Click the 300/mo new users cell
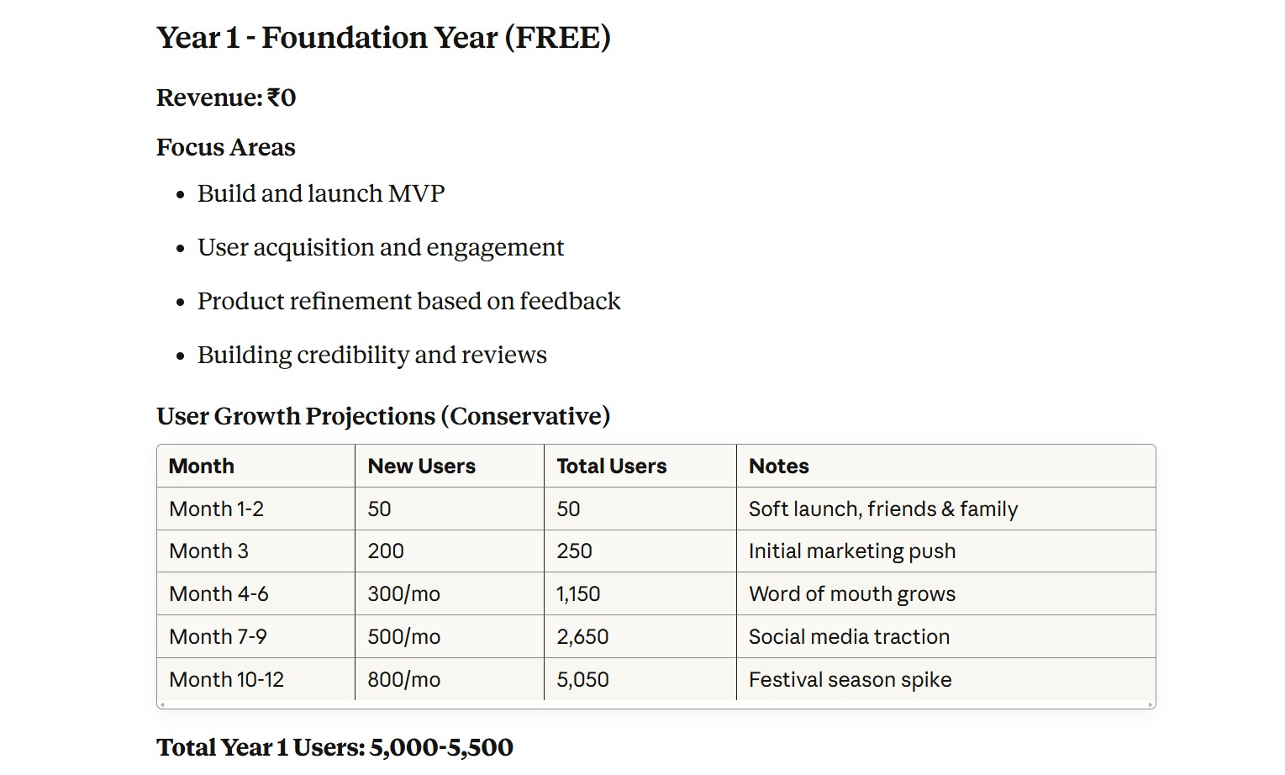 [x=404, y=594]
